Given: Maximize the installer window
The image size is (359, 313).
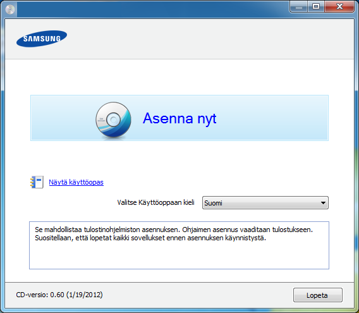Looking at the screenshot, I should (x=316, y=7).
